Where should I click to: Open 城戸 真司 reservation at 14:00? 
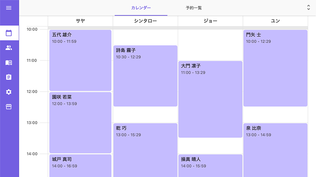tap(80, 166)
